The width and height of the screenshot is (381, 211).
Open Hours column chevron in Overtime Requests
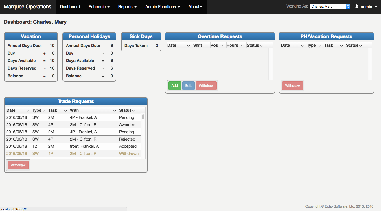(242, 46)
